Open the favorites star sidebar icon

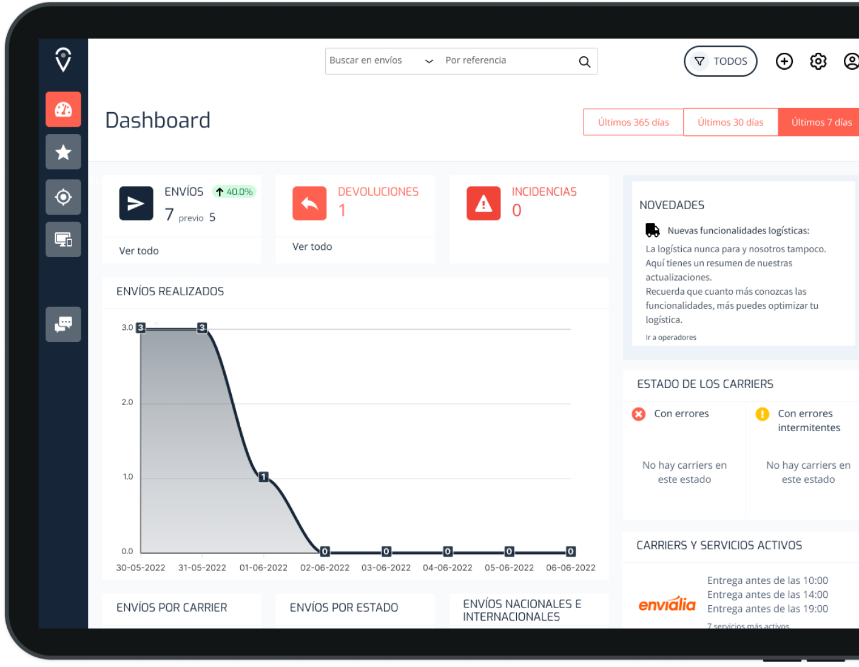point(63,152)
